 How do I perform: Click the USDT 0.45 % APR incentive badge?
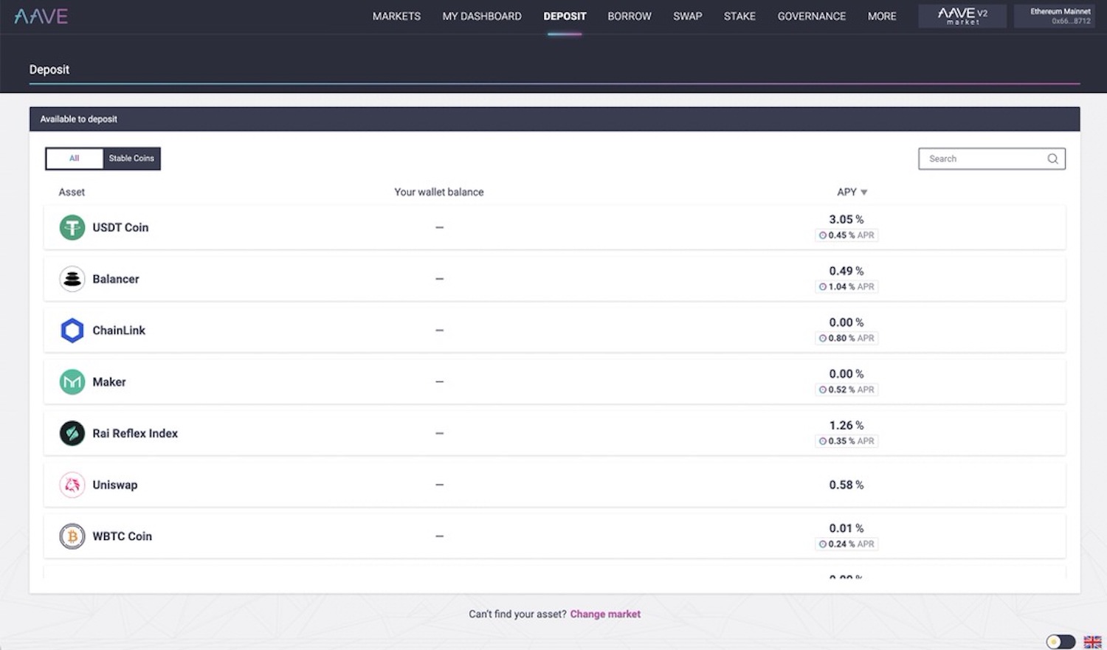coord(846,235)
